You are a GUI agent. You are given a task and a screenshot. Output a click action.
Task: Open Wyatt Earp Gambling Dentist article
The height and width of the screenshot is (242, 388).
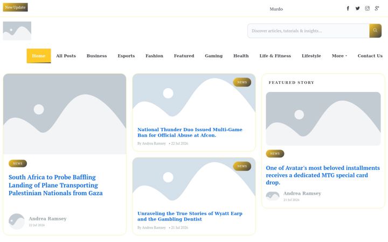[x=190, y=216]
